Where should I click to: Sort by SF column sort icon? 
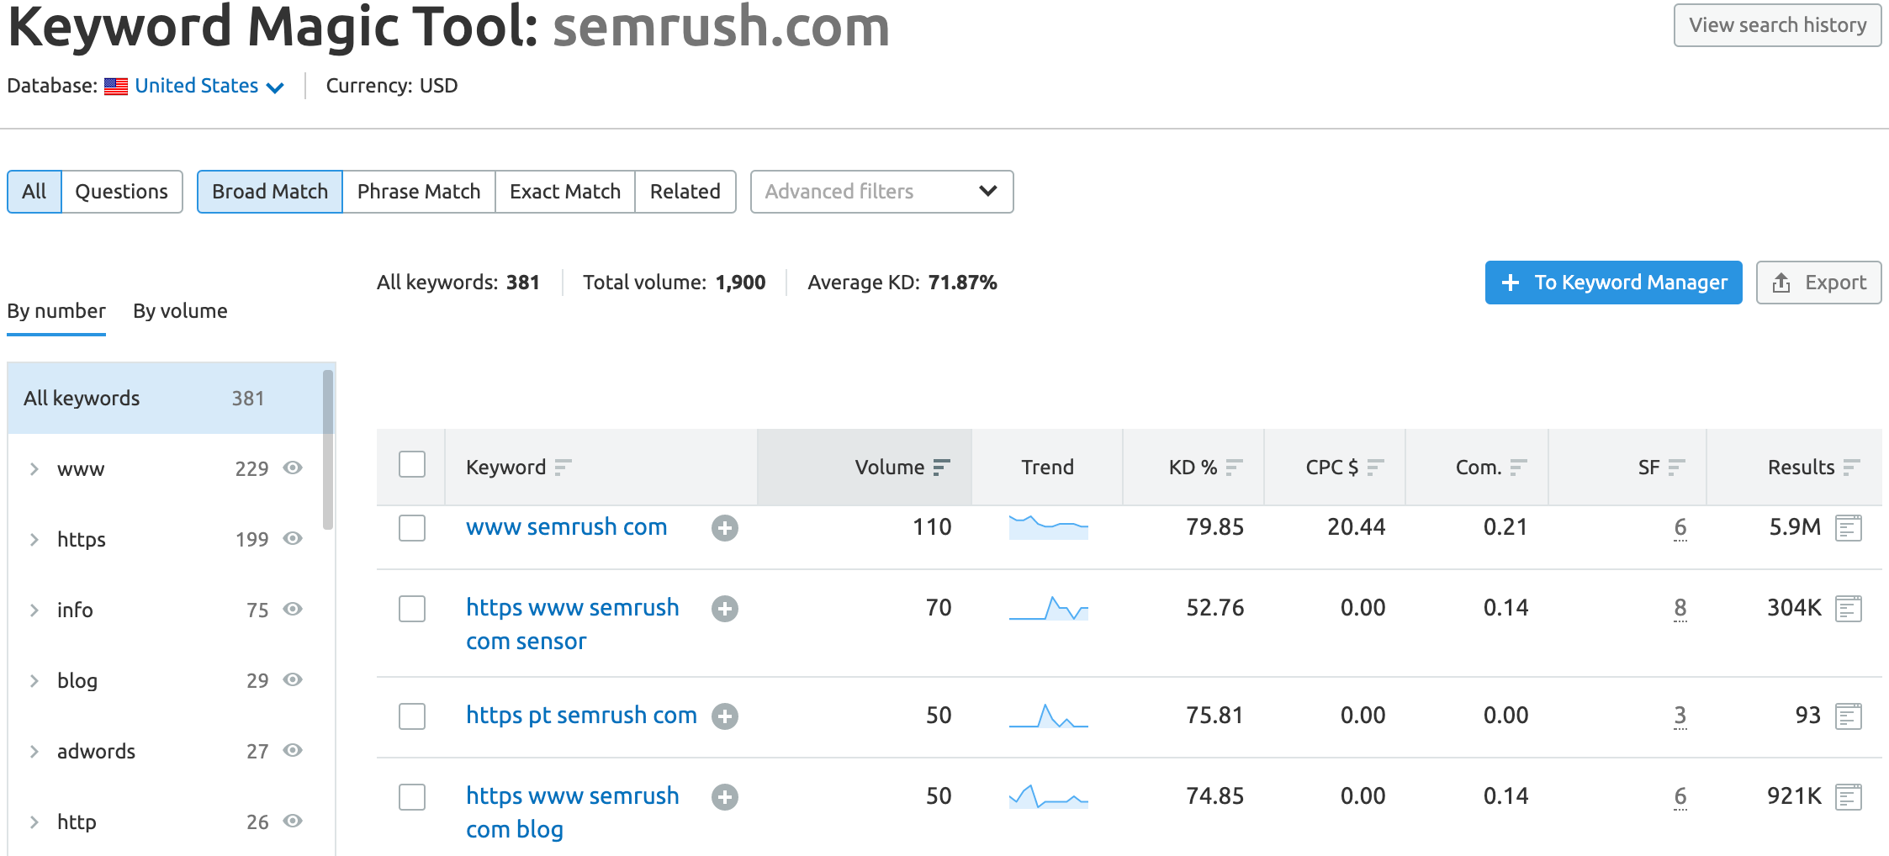[1676, 468]
